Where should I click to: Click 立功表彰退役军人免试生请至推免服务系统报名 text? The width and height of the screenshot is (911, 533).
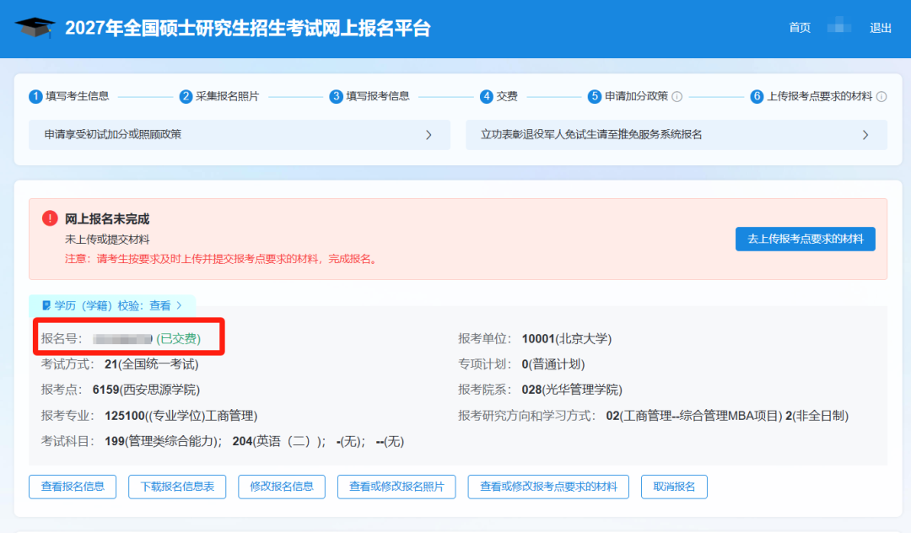pos(590,135)
